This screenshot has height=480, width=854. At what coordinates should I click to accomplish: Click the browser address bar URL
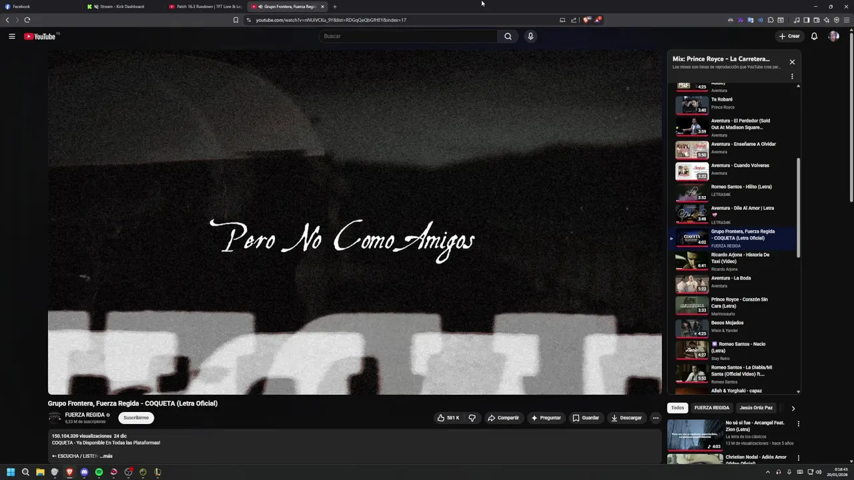[331, 20]
